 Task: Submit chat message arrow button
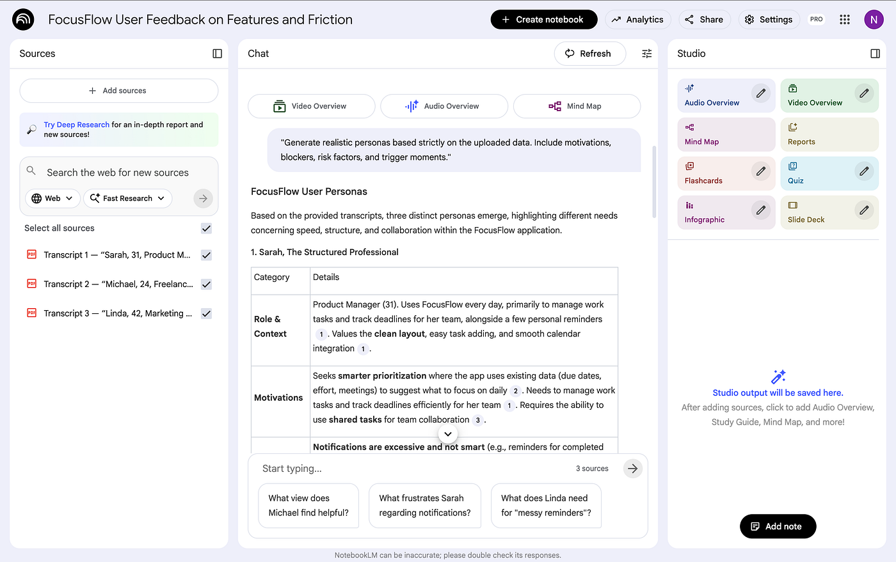coord(632,469)
